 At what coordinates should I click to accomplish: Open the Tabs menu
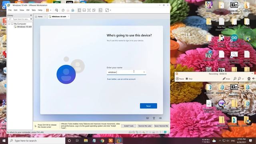coord(34,10)
